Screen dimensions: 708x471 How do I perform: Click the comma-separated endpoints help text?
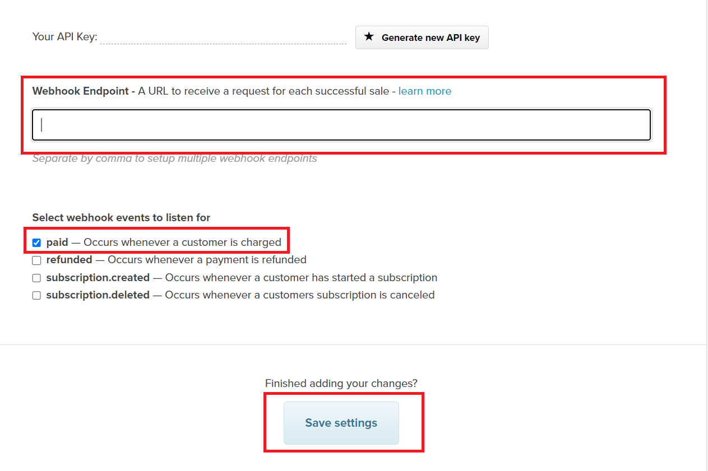[x=175, y=158]
